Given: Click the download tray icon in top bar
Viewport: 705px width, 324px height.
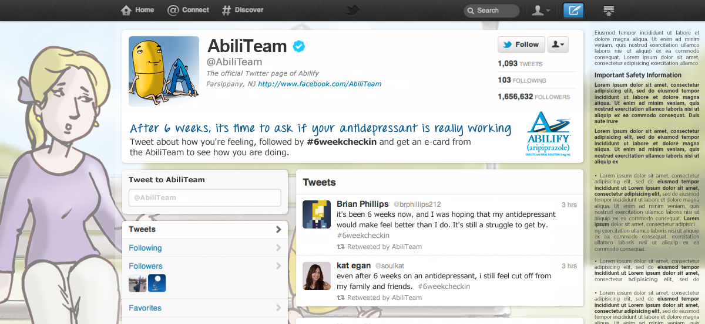Looking at the screenshot, I should [x=609, y=11].
